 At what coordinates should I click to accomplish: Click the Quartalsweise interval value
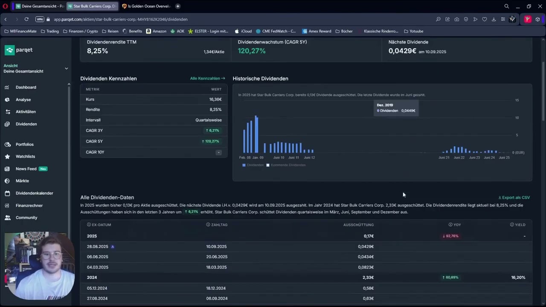click(x=209, y=120)
